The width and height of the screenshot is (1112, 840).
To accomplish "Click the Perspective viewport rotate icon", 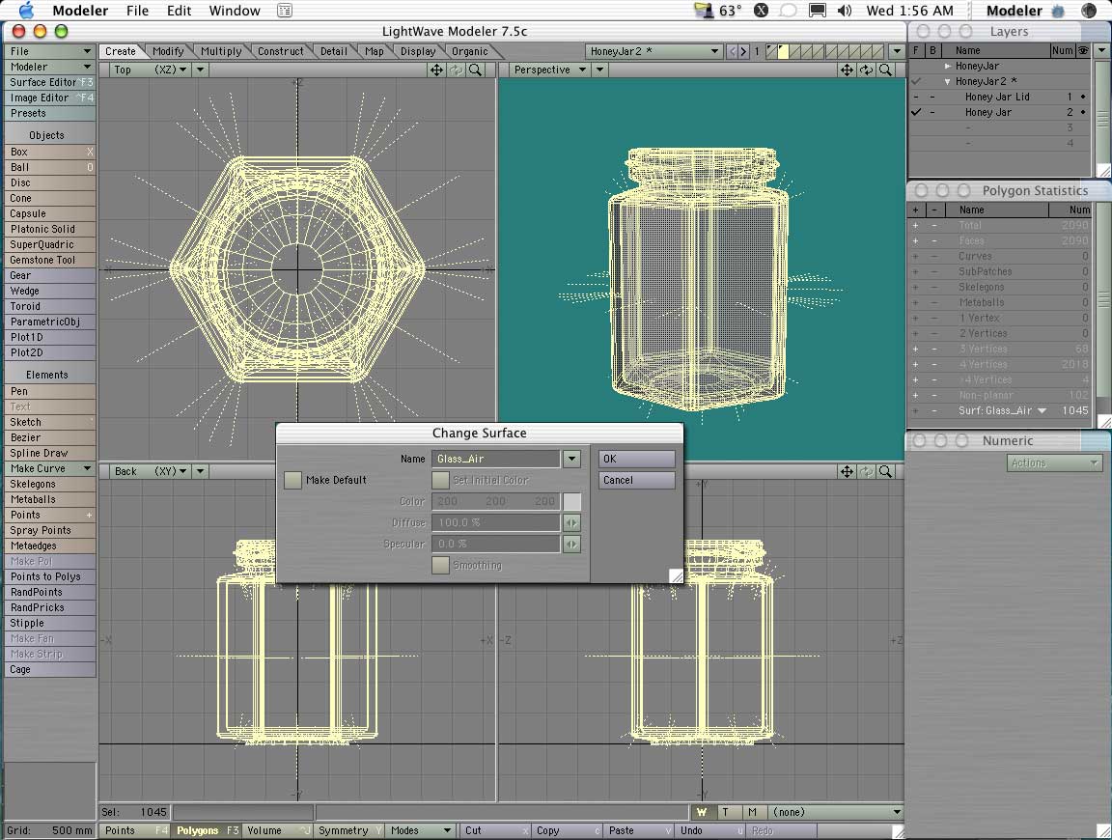I will click(x=866, y=70).
